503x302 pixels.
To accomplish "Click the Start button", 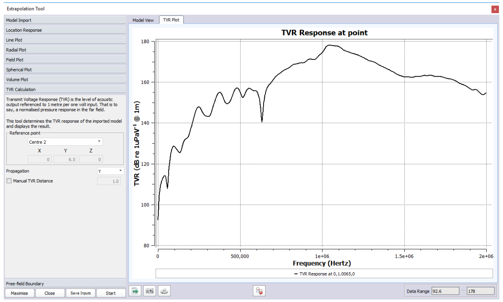I will click(111, 293).
